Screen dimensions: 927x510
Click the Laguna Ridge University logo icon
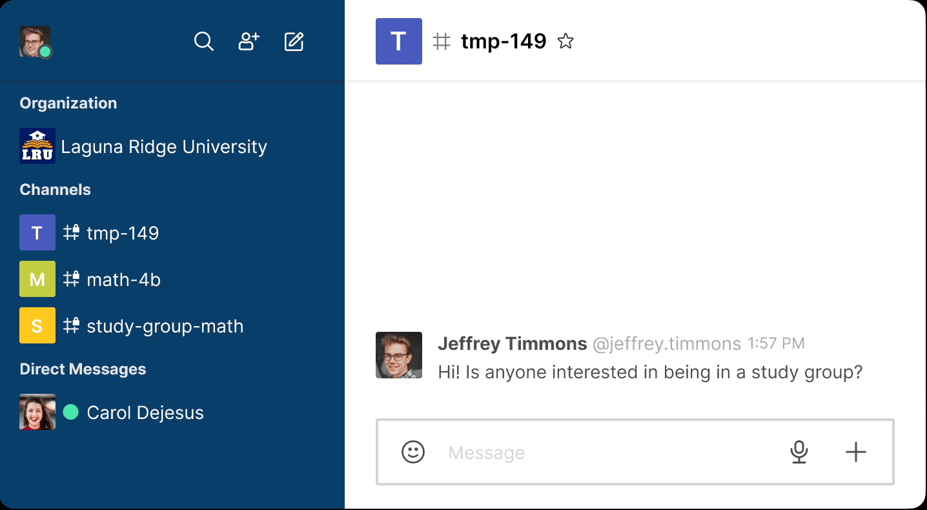tap(37, 147)
